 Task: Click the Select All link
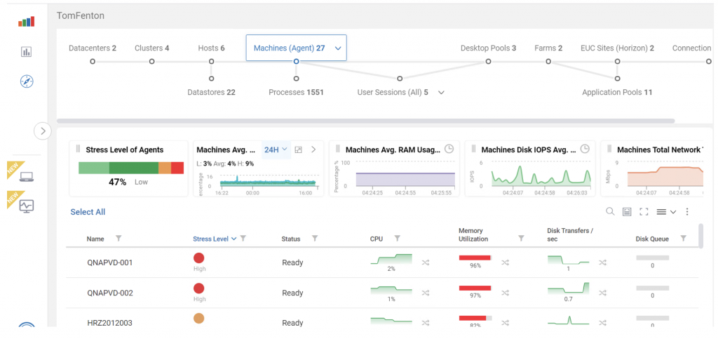[88, 212]
